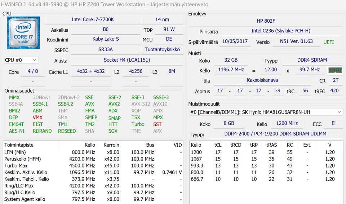
Task: Click the BIOS date 10/05/2017
Action: [x=235, y=41]
